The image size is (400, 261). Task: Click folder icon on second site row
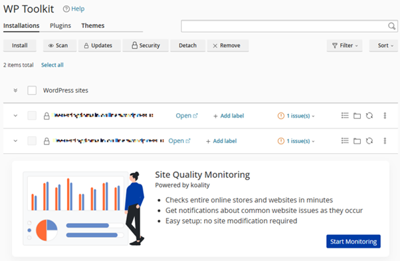coord(357,141)
